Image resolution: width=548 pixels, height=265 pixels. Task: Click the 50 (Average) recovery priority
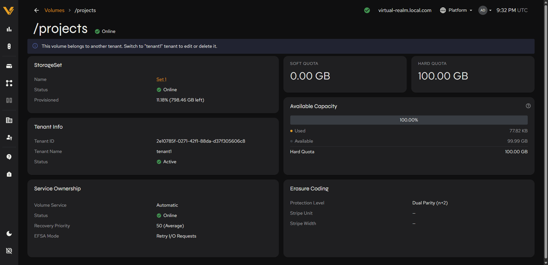click(170, 226)
